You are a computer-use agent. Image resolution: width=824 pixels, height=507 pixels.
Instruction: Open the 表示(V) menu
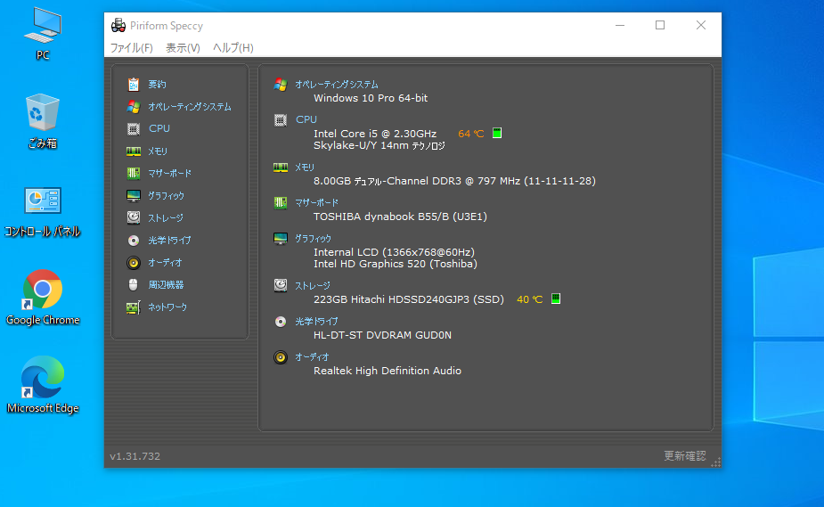pyautogui.click(x=183, y=48)
